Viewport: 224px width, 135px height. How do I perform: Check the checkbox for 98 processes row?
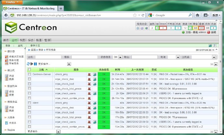[x=29, y=88]
